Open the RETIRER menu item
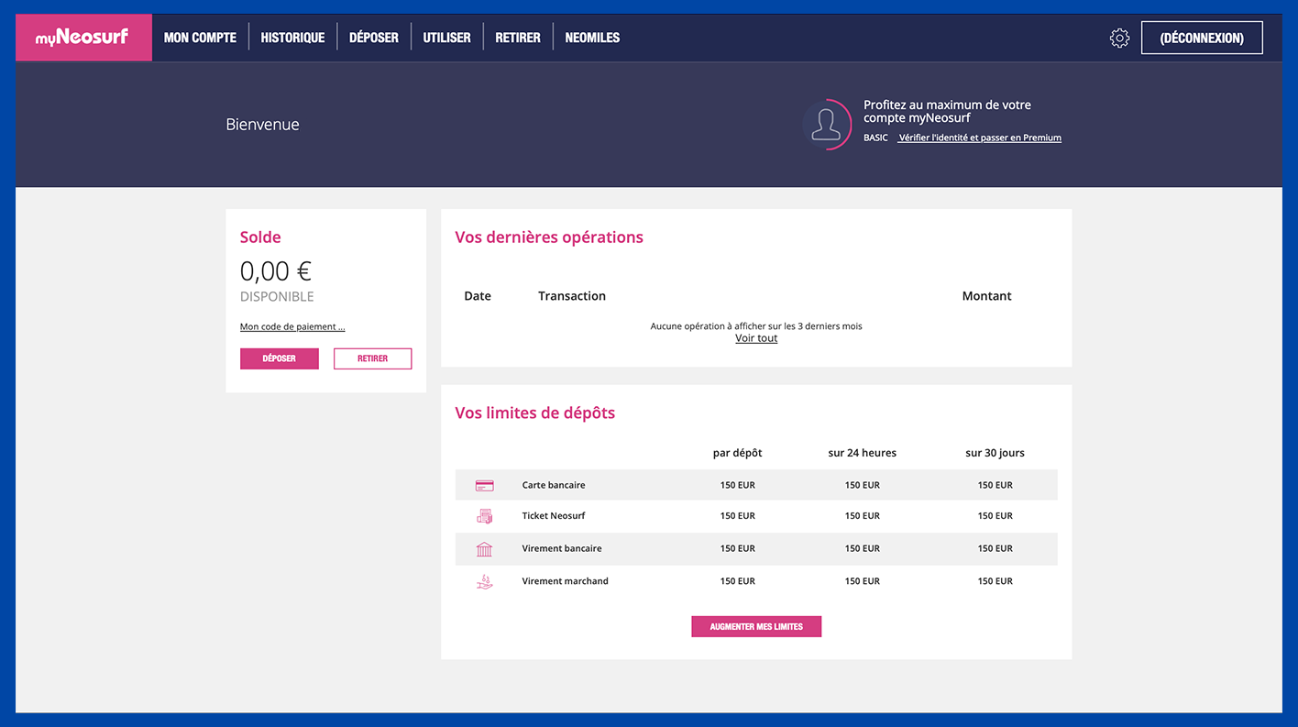1298x727 pixels. [x=518, y=38]
